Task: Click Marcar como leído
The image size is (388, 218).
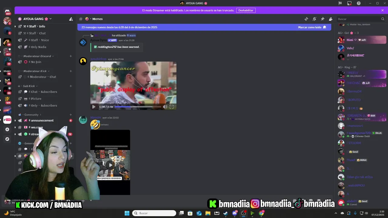Action: [312, 27]
